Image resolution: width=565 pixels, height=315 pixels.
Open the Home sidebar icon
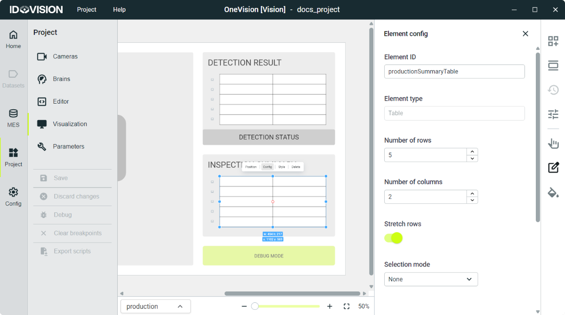[13, 39]
